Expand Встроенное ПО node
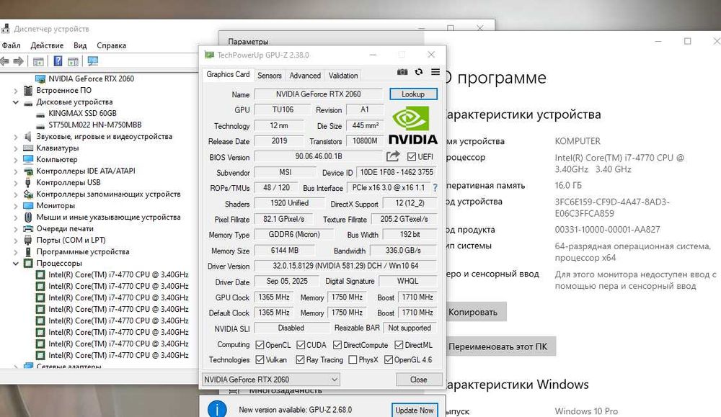721x417 pixels. click(16, 91)
